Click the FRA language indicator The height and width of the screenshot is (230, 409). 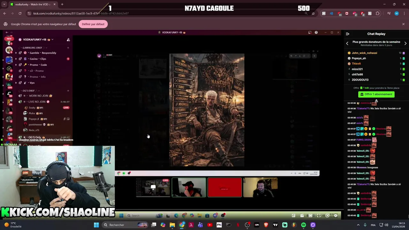point(373,225)
